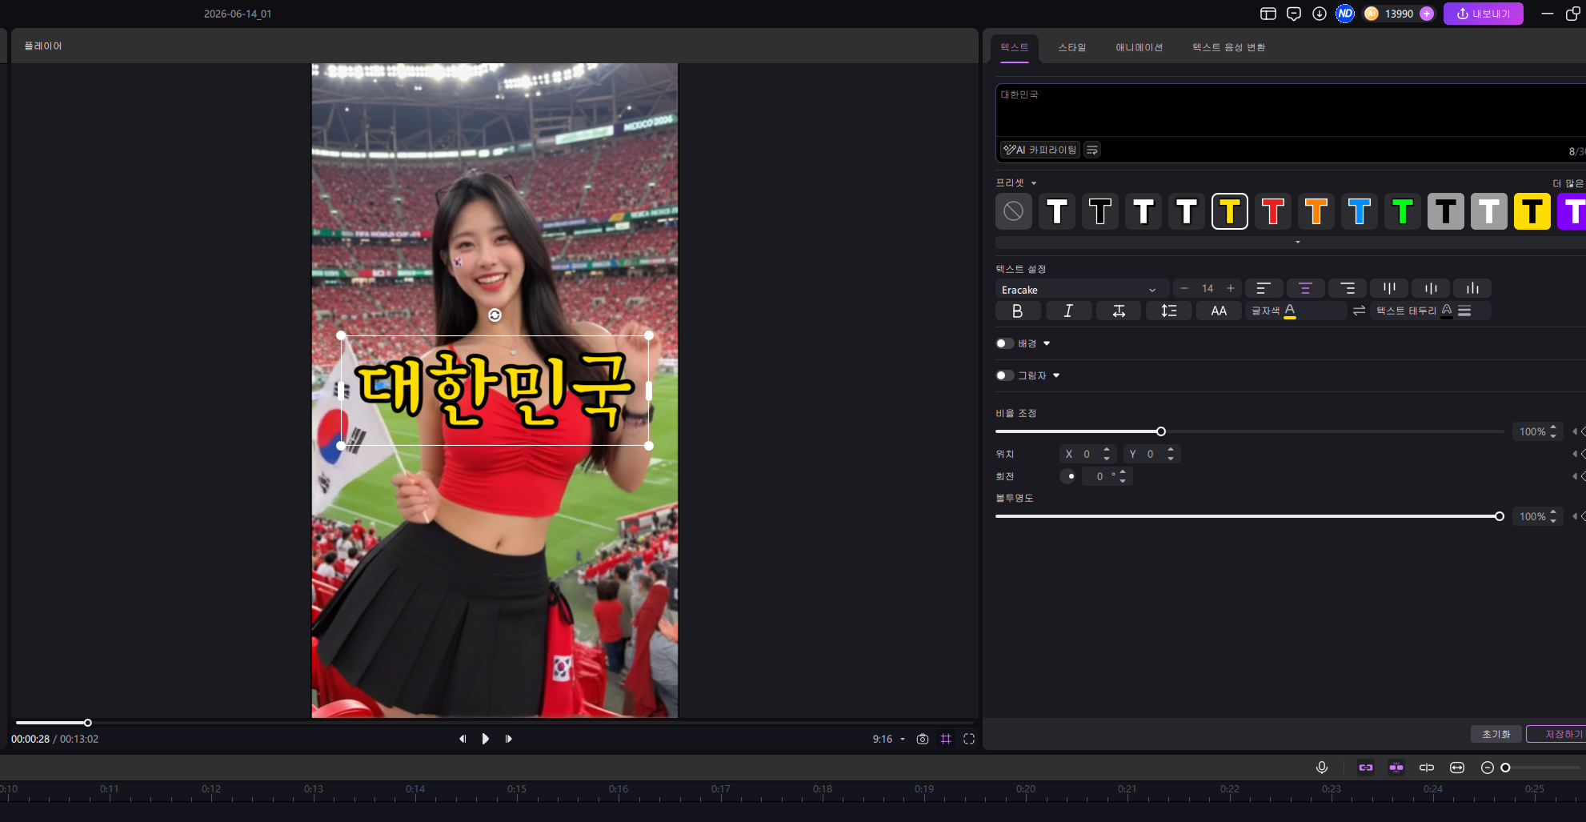Align text to the right
Image resolution: width=1586 pixels, height=822 pixels.
[x=1348, y=288]
